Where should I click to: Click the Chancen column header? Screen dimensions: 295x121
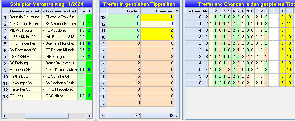click(x=158, y=11)
